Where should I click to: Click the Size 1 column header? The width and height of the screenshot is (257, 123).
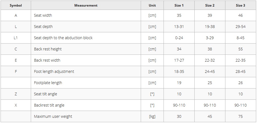pos(179,5)
